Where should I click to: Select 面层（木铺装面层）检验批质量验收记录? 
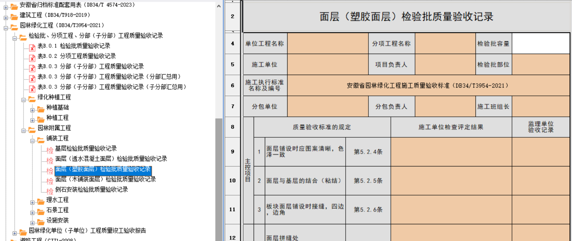(106, 179)
